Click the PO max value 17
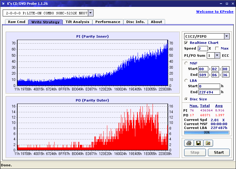Image resolution: width=236 pixels, height=169 pixels. click(x=192, y=115)
